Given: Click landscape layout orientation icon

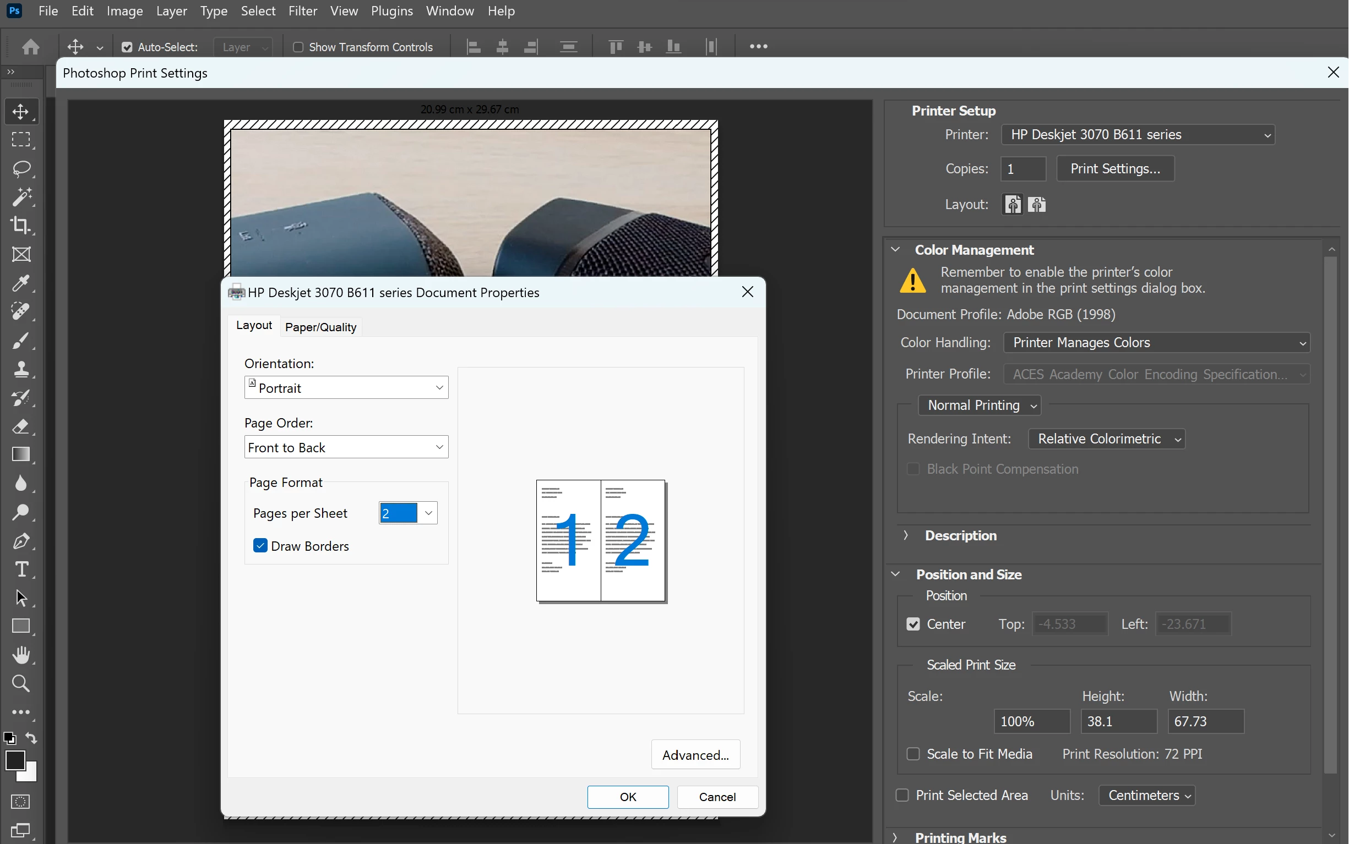Looking at the screenshot, I should (x=1037, y=205).
